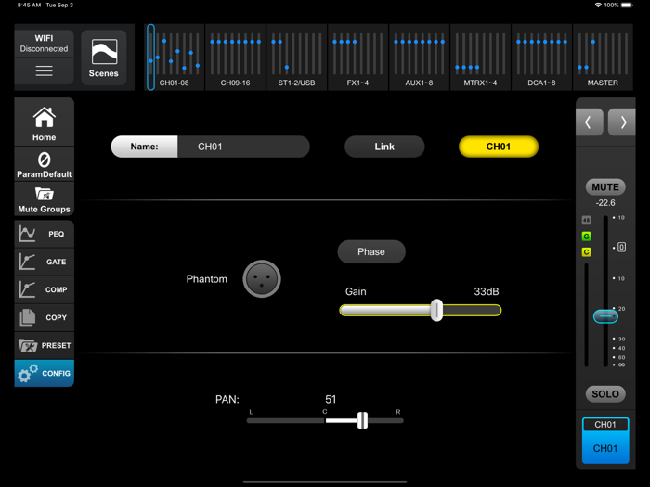This screenshot has height=487, width=650.
Task: Open the Home screen
Action: pos(44,122)
